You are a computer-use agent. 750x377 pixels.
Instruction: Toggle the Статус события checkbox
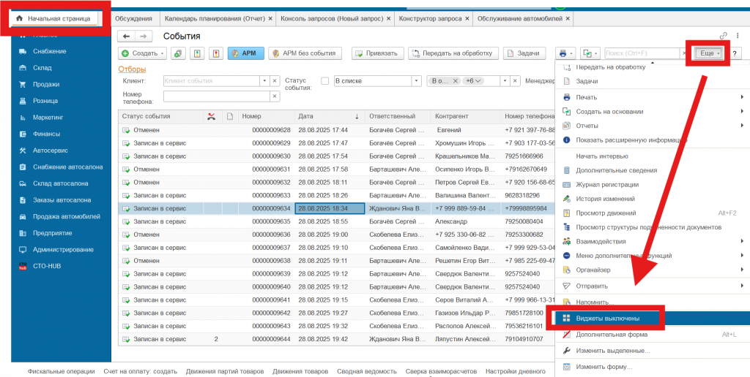click(325, 81)
